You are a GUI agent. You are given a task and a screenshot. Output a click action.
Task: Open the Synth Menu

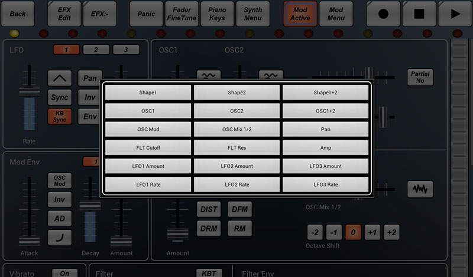(253, 14)
